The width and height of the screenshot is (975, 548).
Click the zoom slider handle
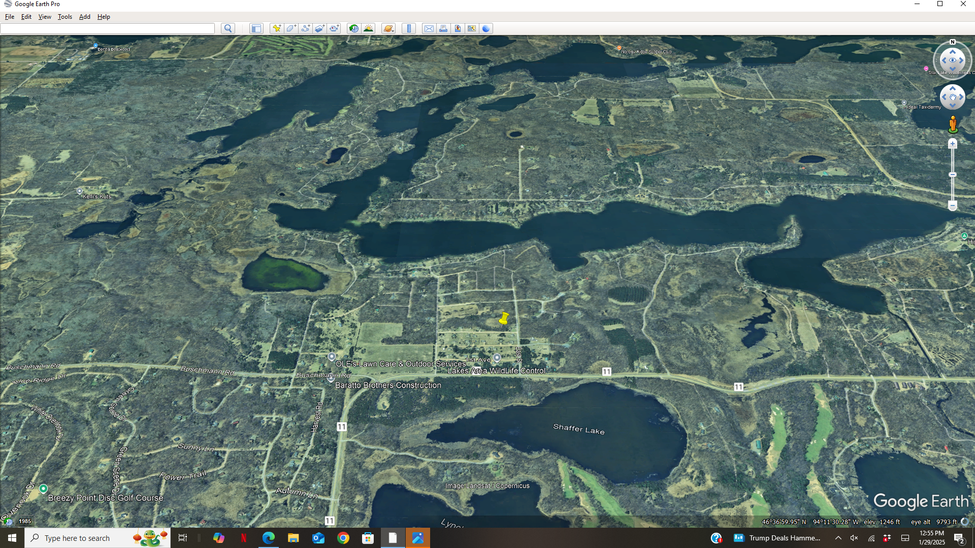(953, 175)
